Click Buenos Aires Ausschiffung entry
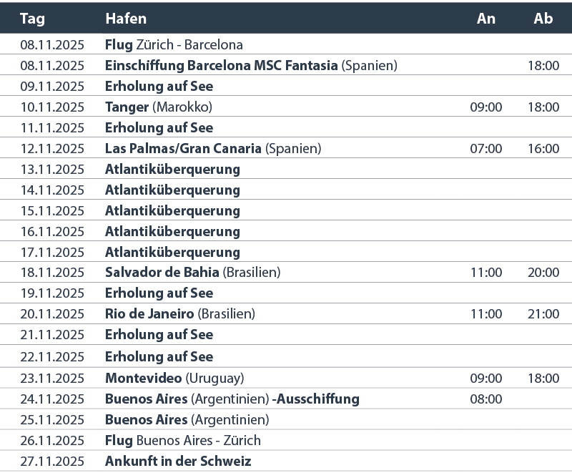The width and height of the screenshot is (572, 473). click(232, 399)
